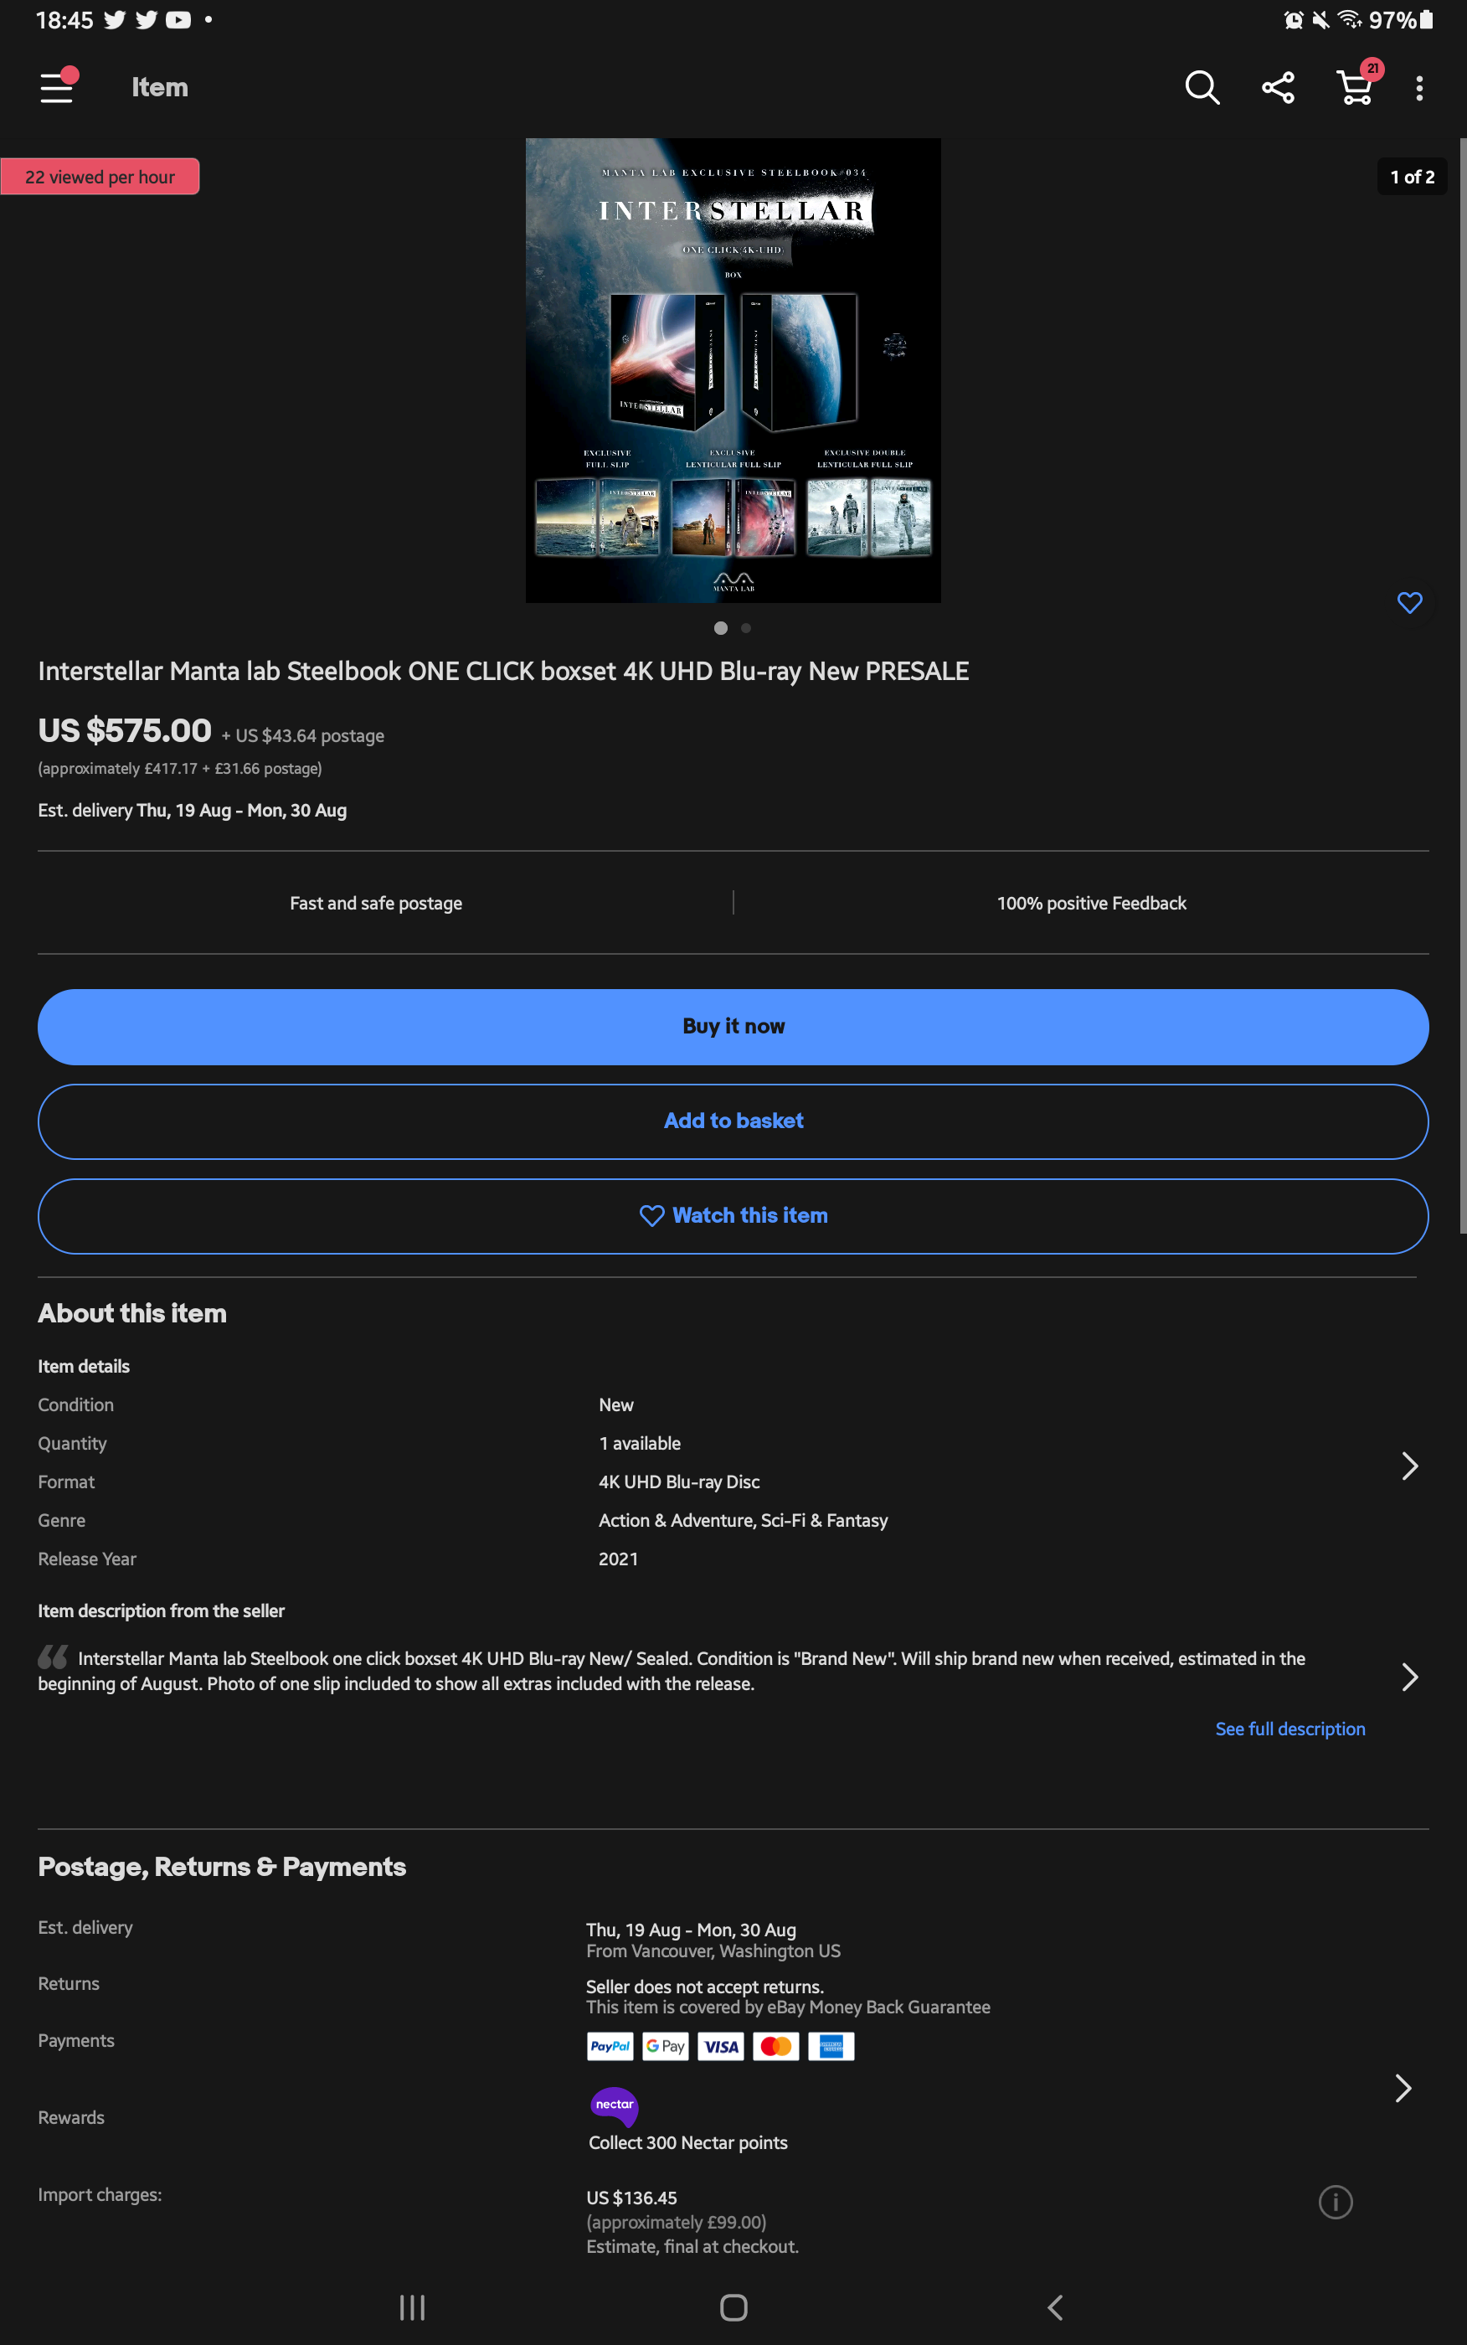The image size is (1467, 2345).
Task: Tap the Android home button
Action: [733, 2308]
